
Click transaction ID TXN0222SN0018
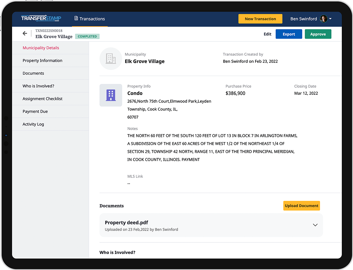(49, 31)
